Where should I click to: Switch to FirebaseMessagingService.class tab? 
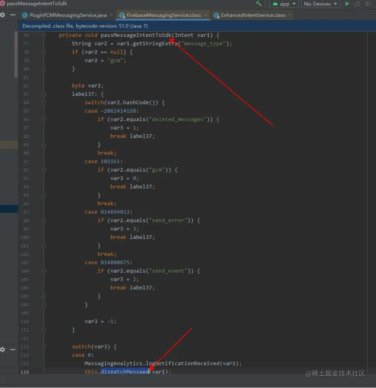[164, 15]
